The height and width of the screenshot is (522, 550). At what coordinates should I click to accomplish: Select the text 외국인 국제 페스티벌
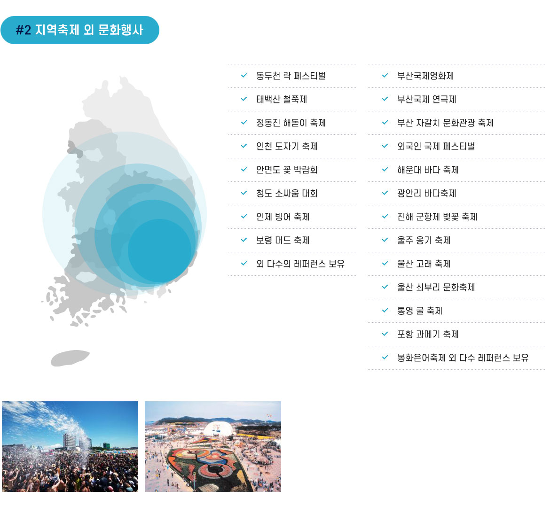(x=436, y=146)
